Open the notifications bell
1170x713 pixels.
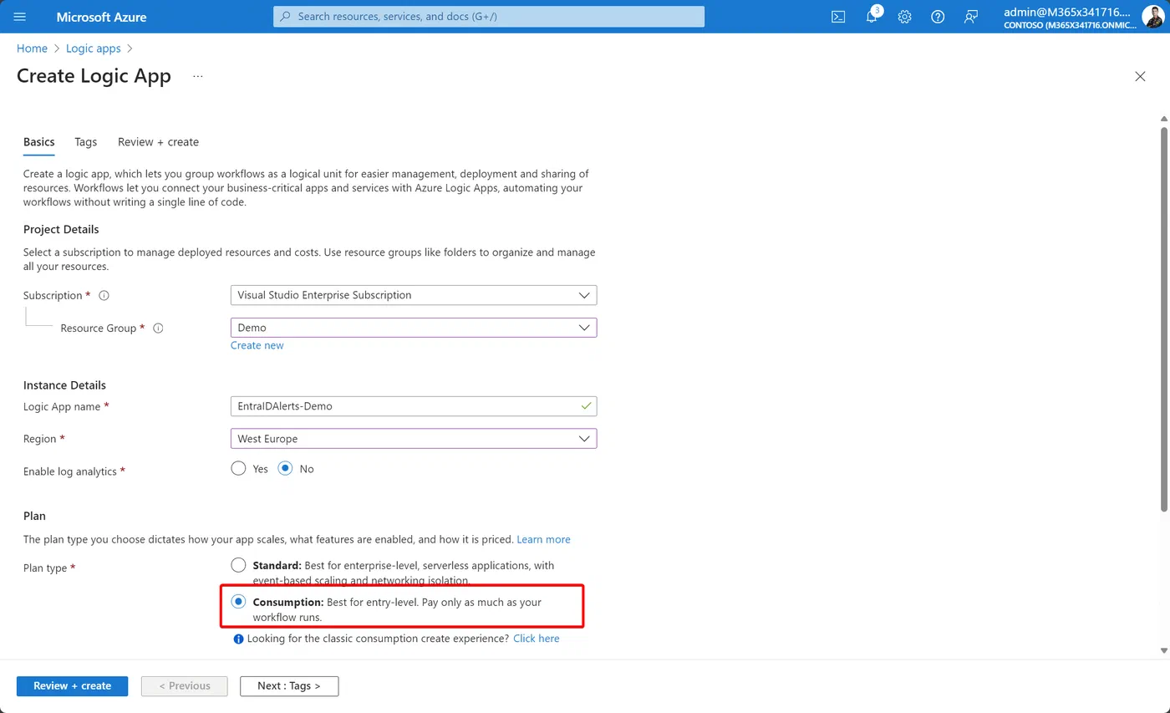872,17
